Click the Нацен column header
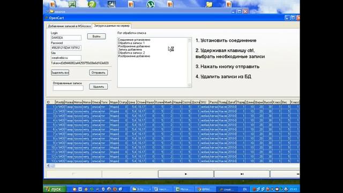 [177, 102]
